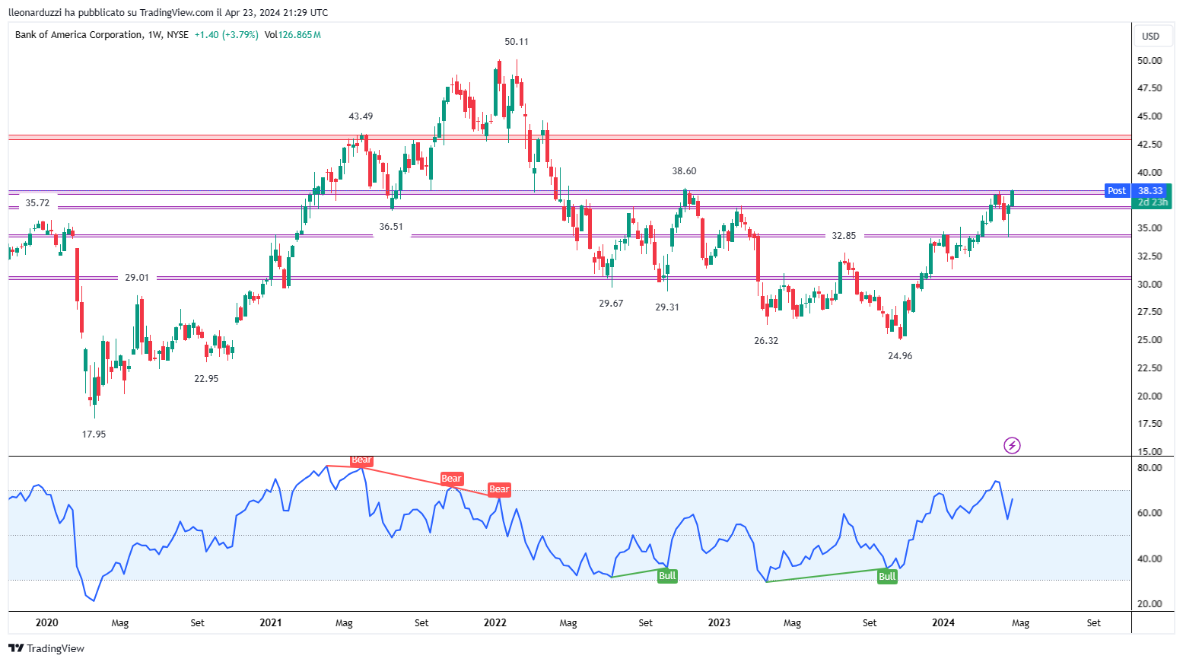
Task: Click the 20.00 RSI axis label
Action: (1150, 603)
